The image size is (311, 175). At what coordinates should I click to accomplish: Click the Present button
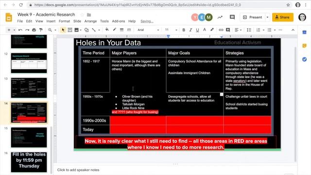pos(253,17)
